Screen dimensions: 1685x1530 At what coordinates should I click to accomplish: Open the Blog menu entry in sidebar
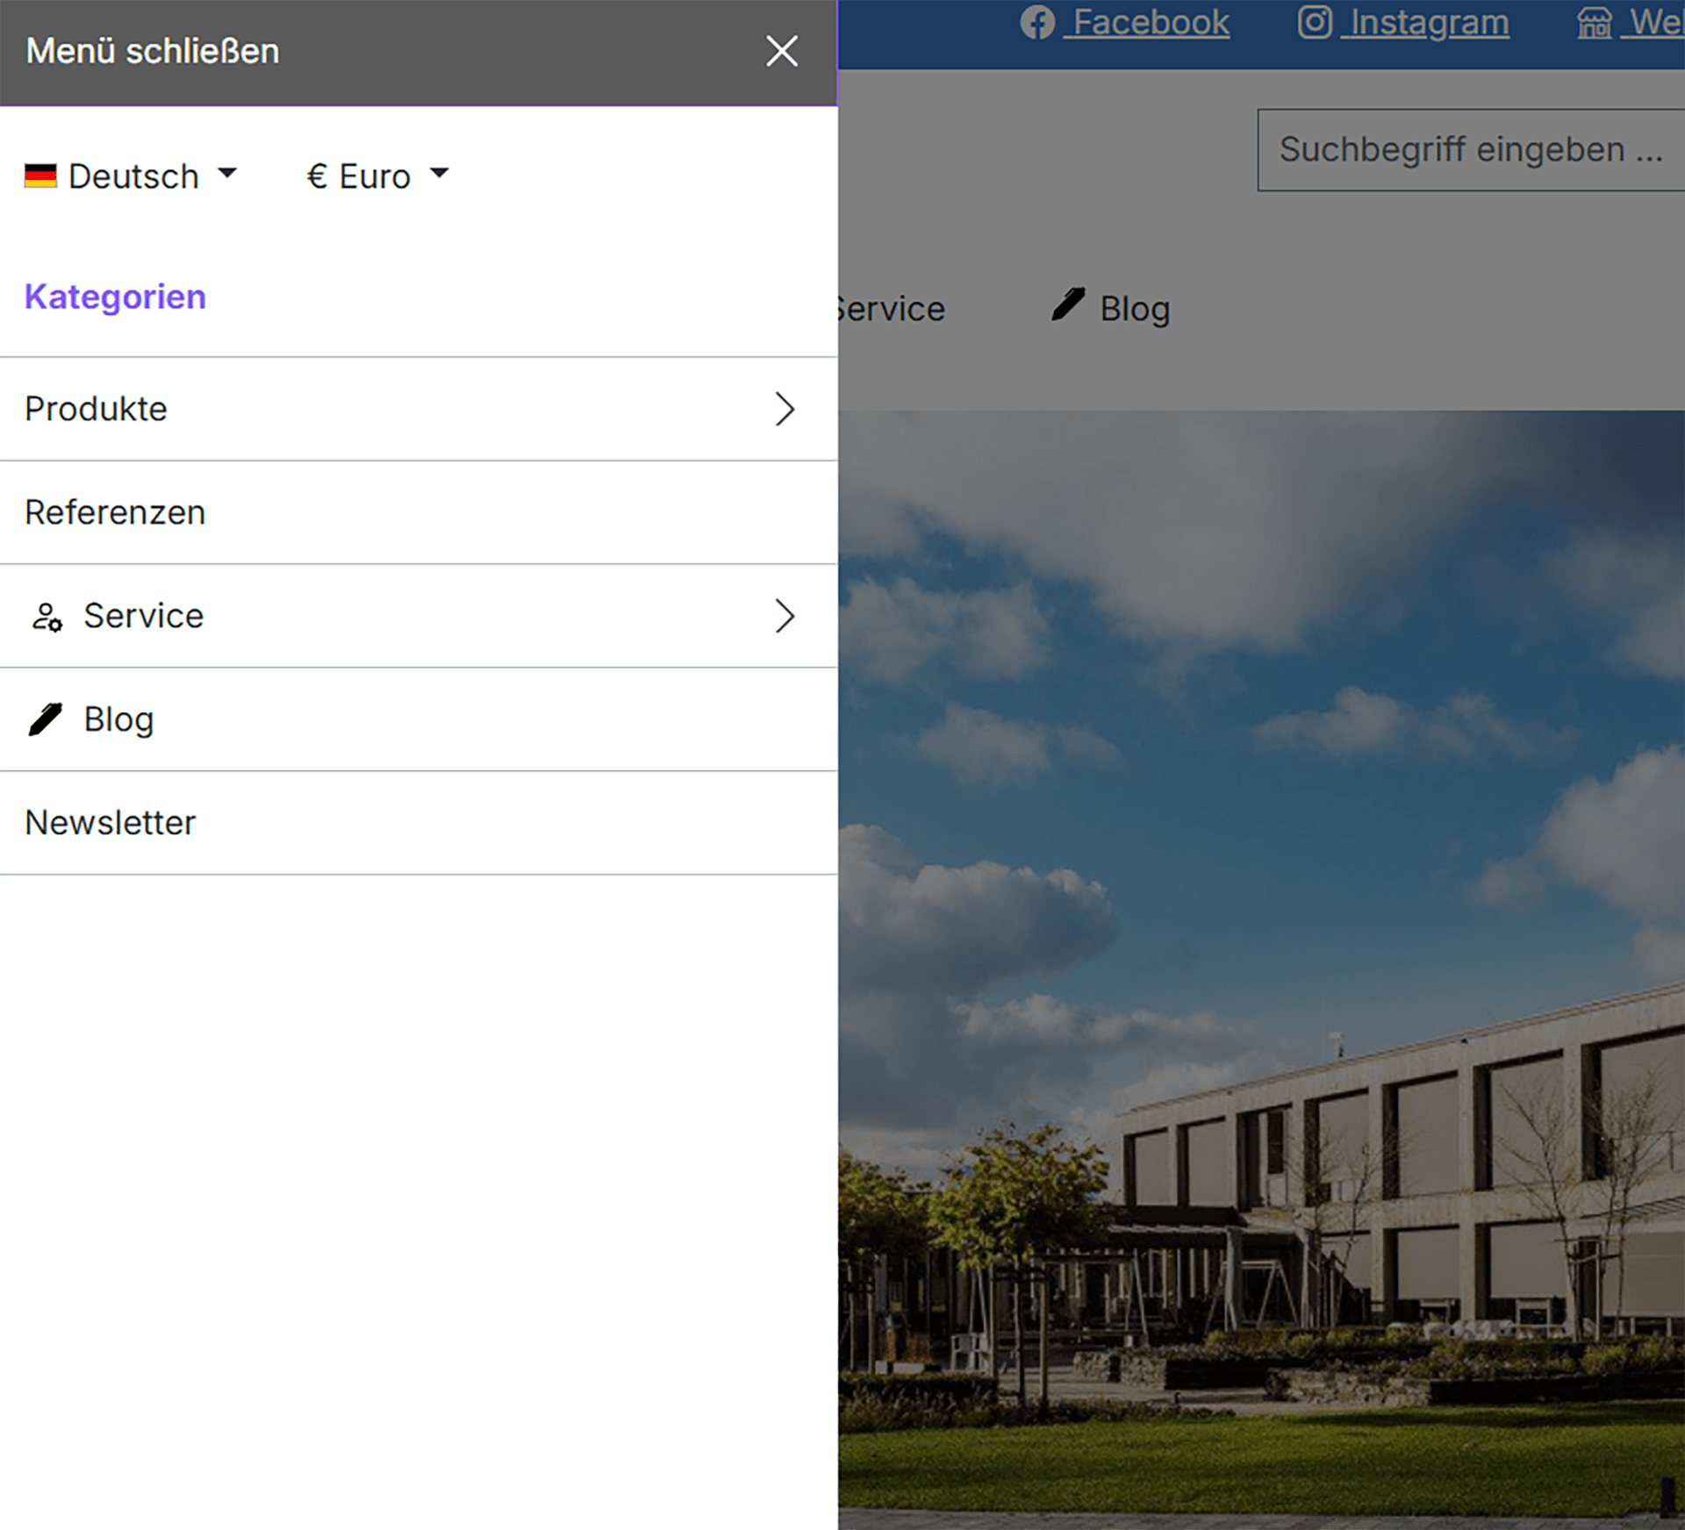point(419,719)
